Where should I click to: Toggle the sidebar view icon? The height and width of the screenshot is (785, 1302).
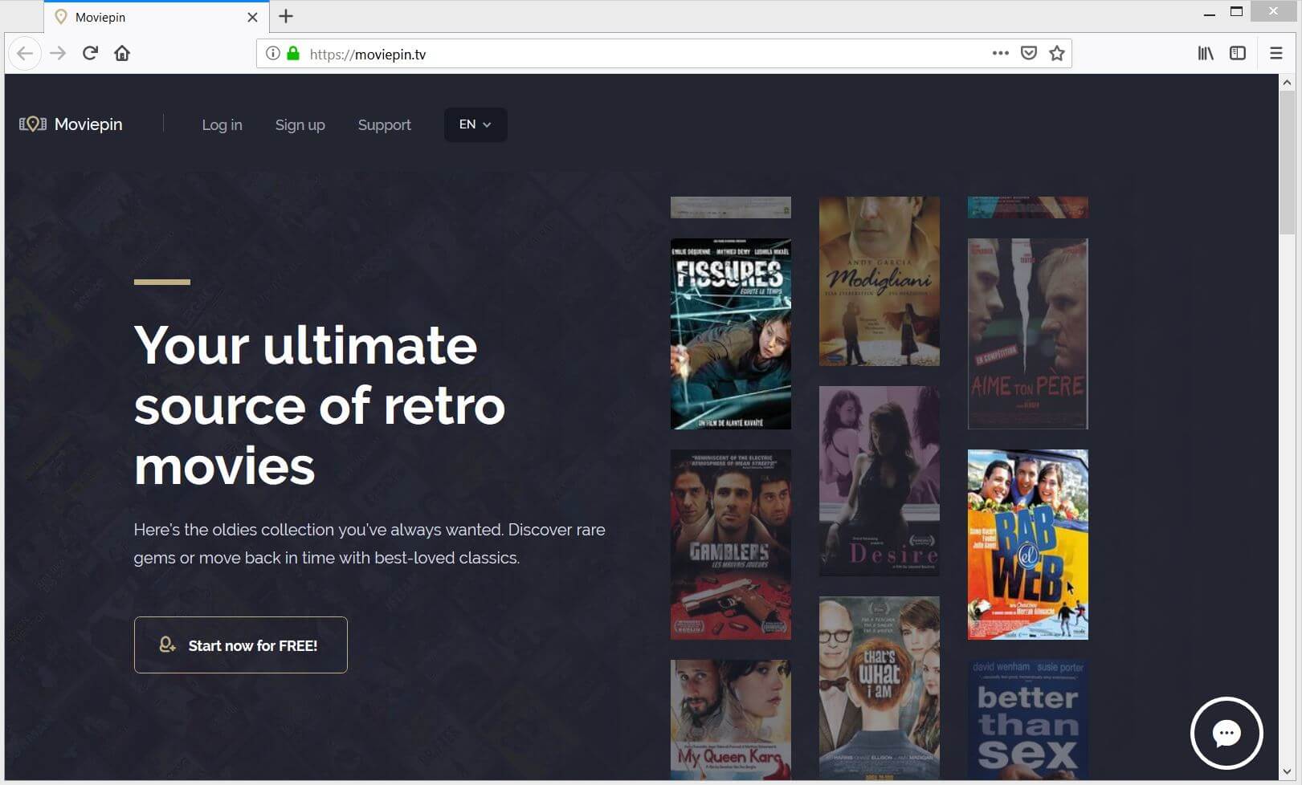(x=1238, y=54)
